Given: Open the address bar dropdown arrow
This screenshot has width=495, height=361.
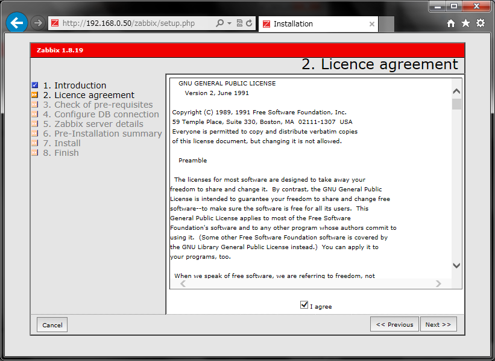Looking at the screenshot, I should point(230,23).
